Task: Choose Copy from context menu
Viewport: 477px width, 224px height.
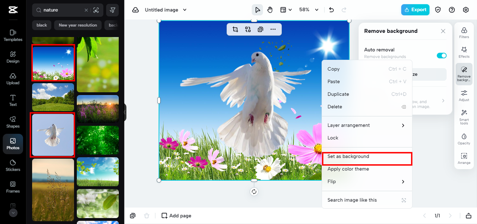Action: point(367,69)
